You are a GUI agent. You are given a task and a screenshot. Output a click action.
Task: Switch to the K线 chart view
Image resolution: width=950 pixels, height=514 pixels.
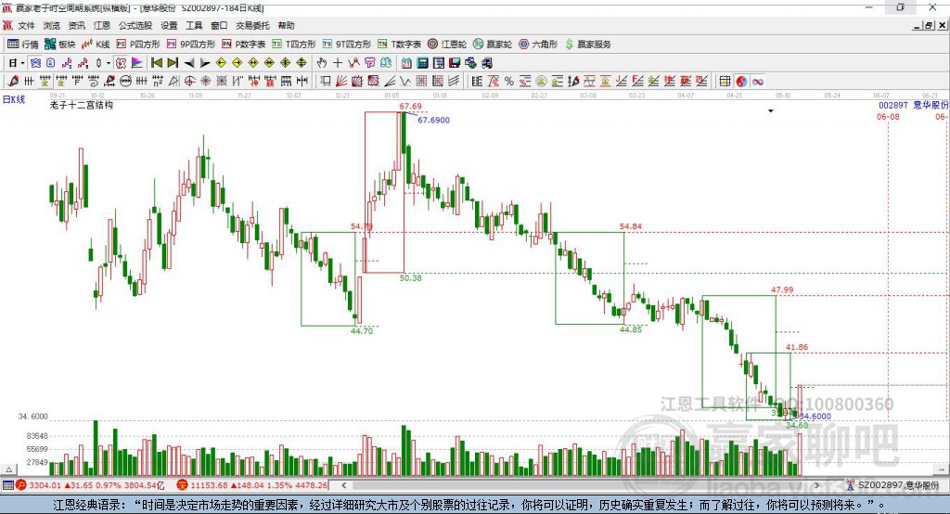(x=96, y=44)
